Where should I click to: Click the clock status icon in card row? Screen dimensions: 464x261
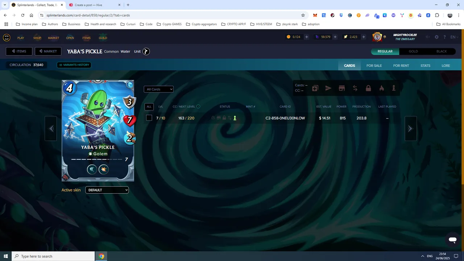[x=213, y=118]
